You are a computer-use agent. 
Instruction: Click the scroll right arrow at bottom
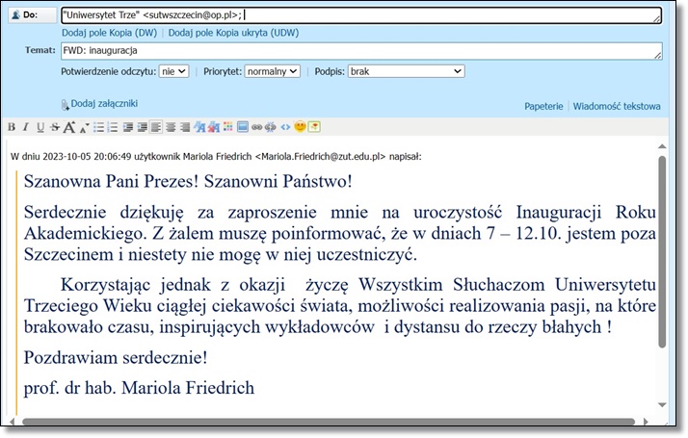[x=646, y=422]
